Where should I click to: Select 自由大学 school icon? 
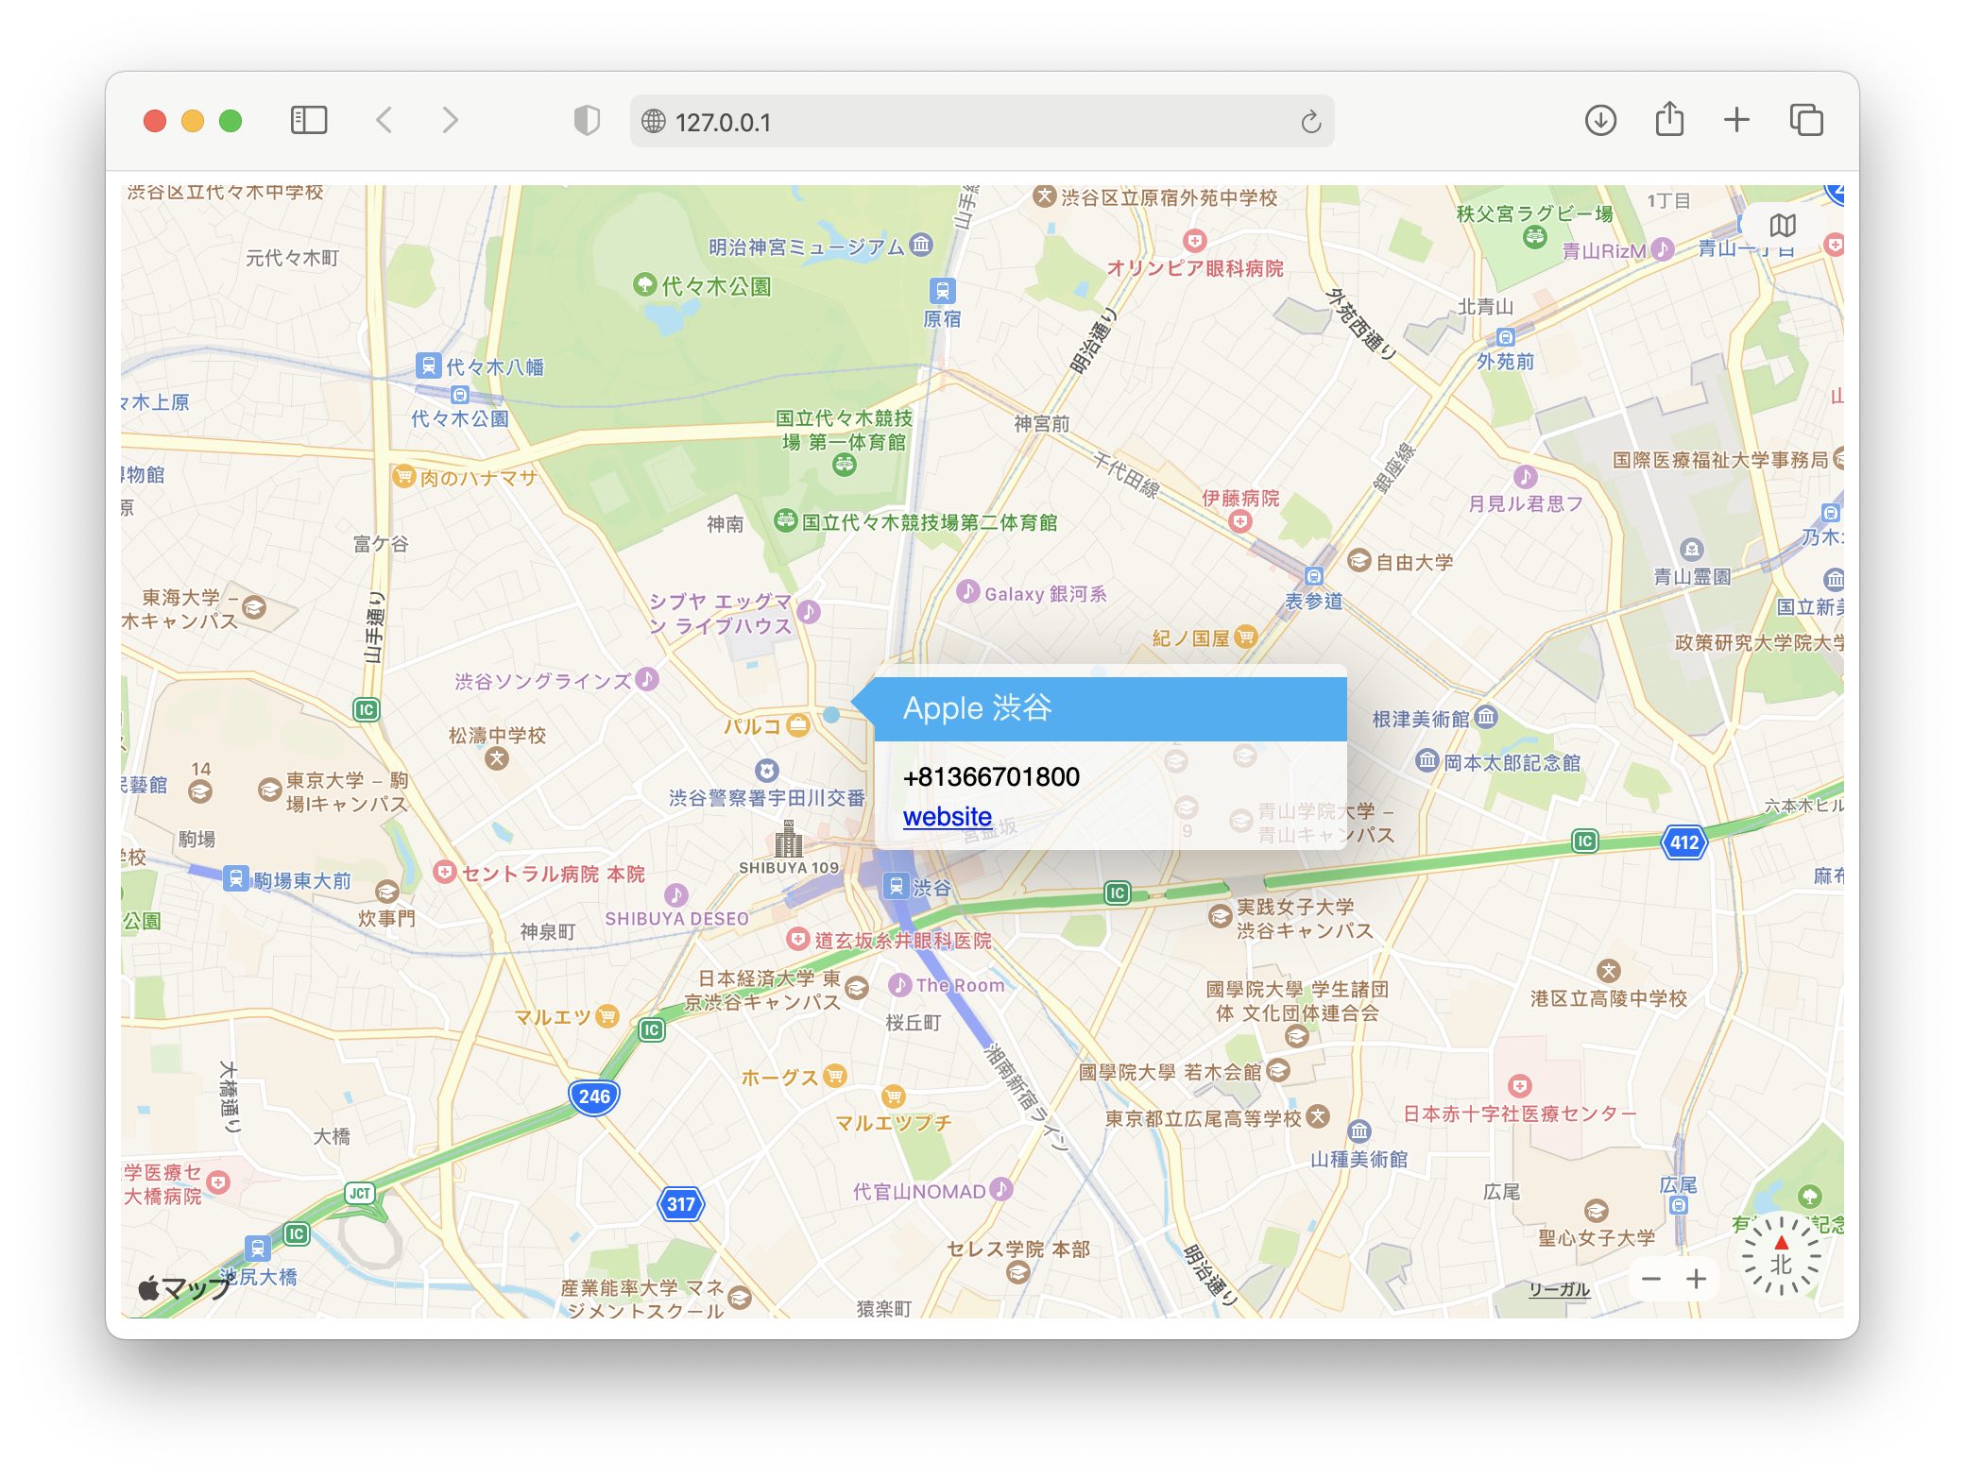(1358, 560)
